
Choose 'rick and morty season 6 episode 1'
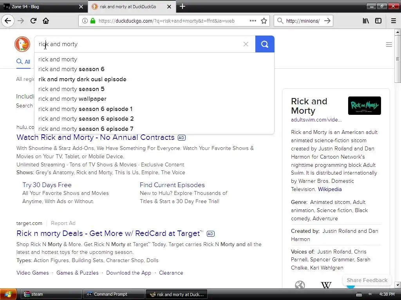pos(154,109)
